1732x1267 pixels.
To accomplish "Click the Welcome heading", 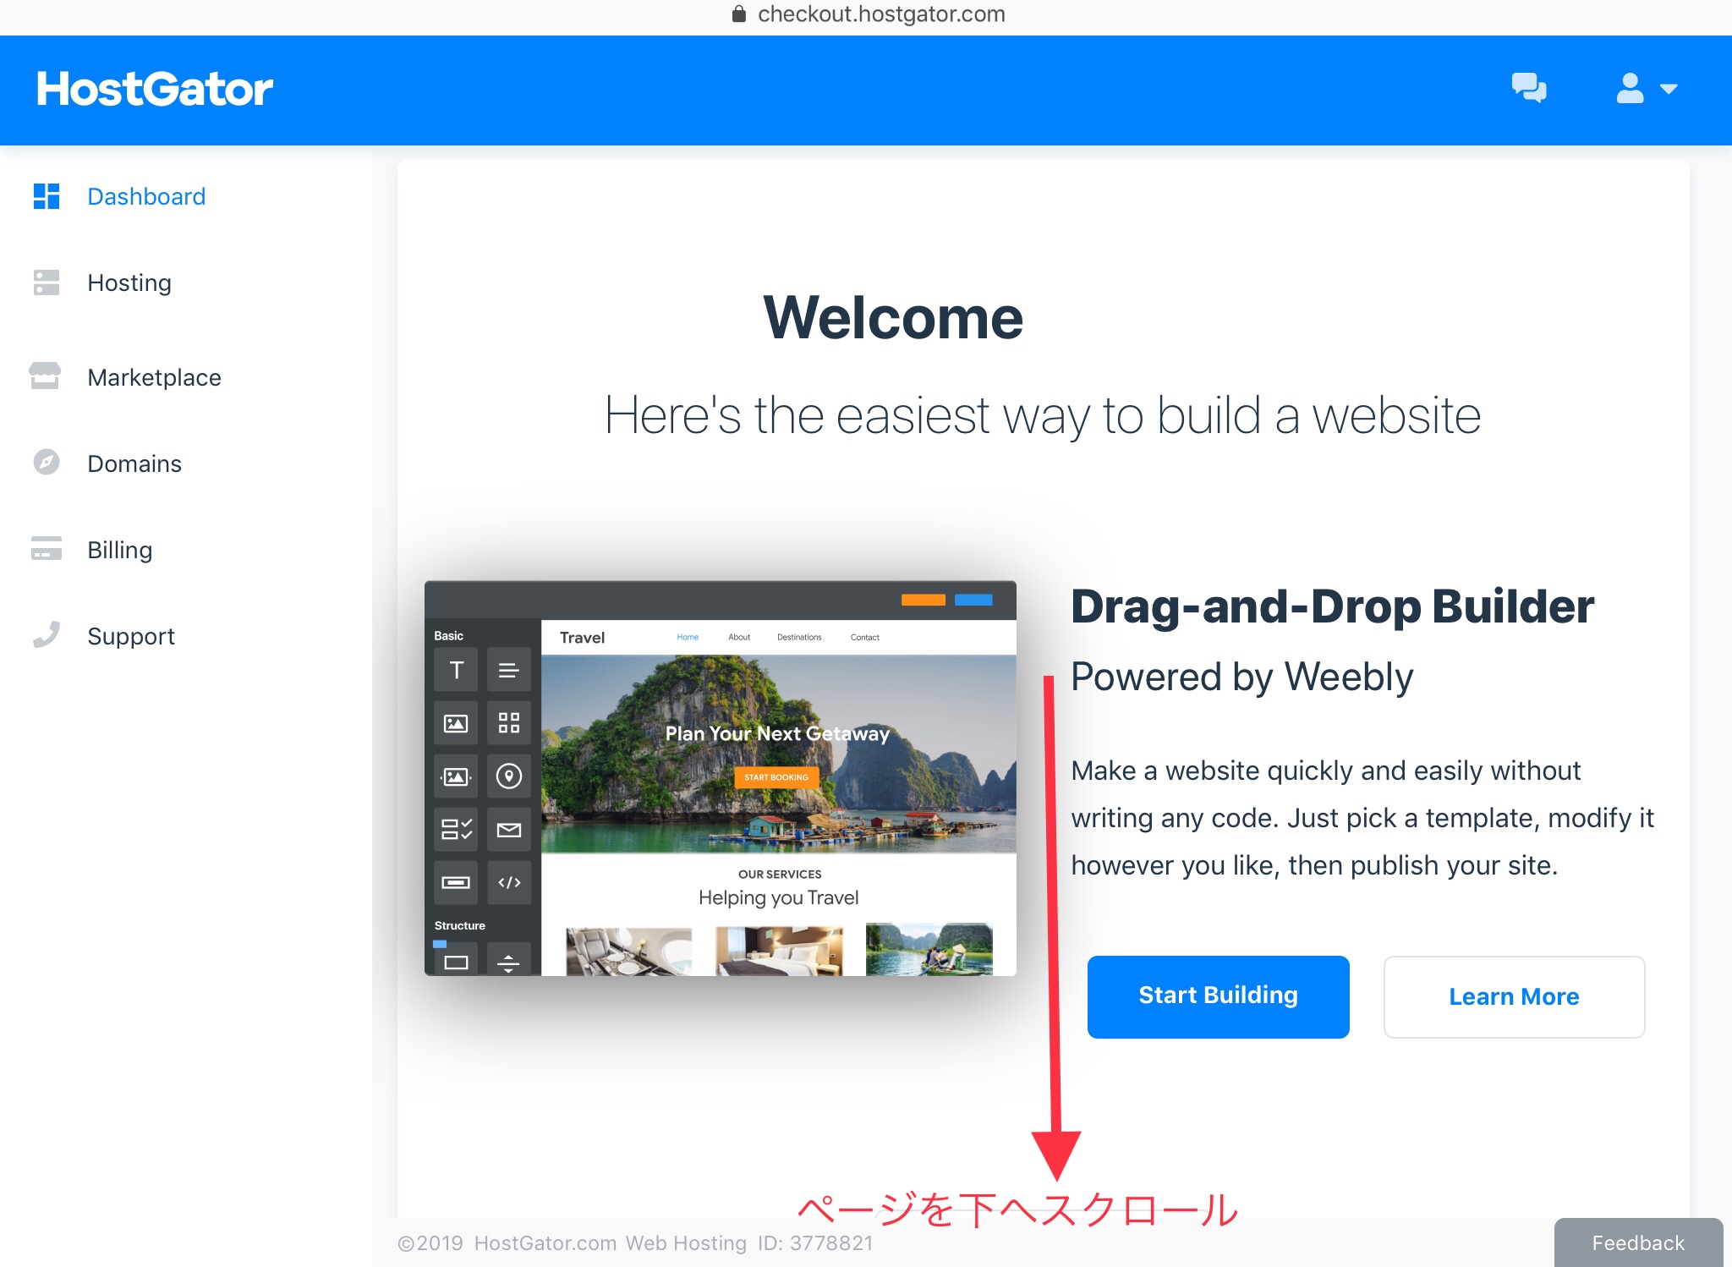I will (x=893, y=317).
